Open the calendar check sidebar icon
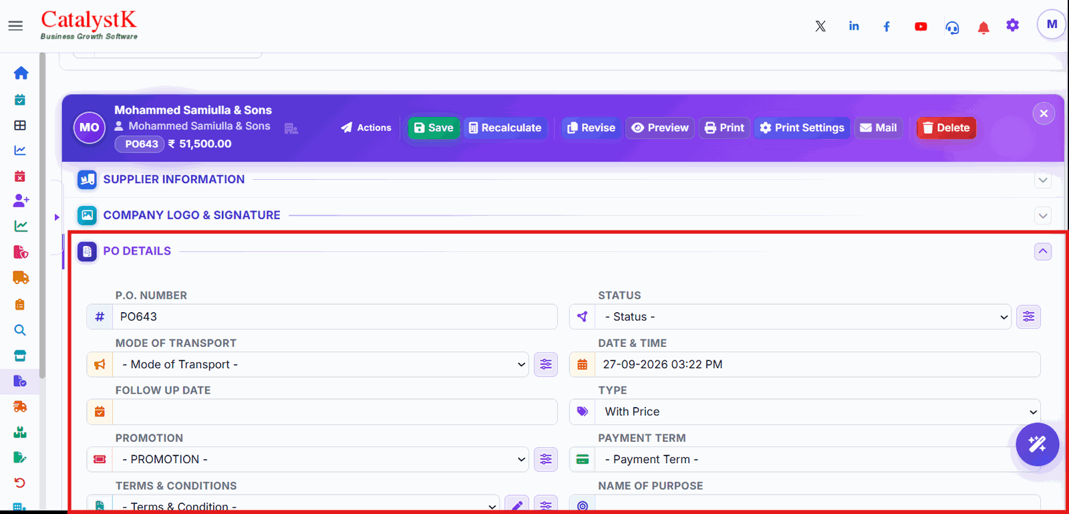This screenshot has width=1069, height=514. pyautogui.click(x=20, y=100)
